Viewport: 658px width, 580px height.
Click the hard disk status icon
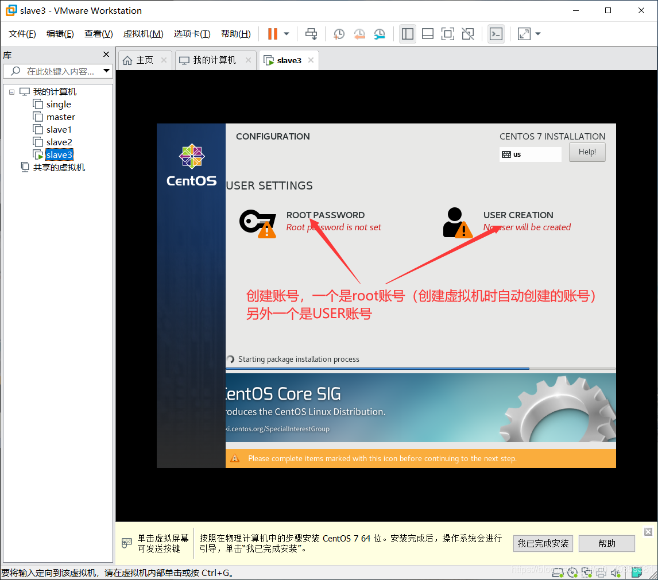558,573
